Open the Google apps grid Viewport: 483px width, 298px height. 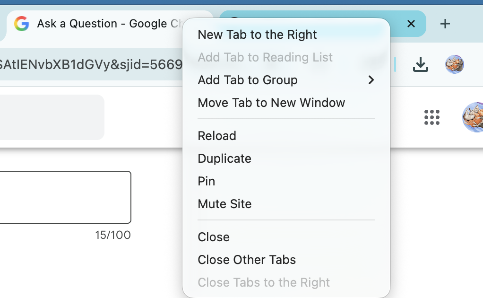[432, 117]
